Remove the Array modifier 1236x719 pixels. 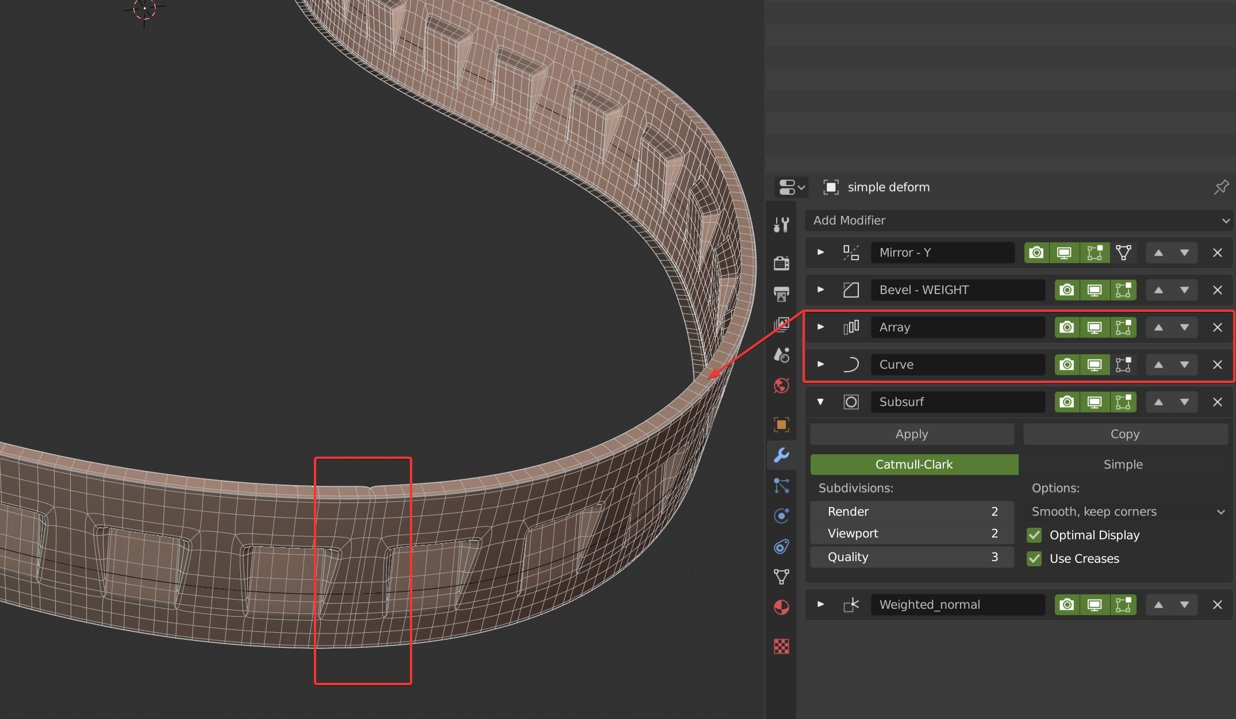tap(1217, 327)
